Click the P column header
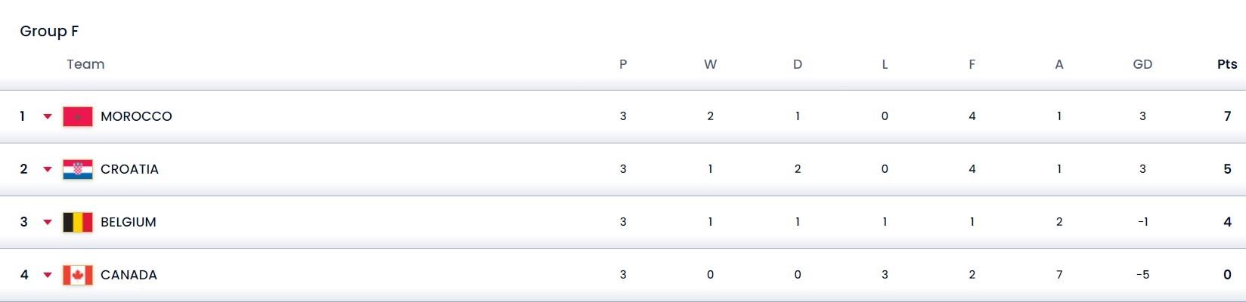The width and height of the screenshot is (1246, 302). 623,64
